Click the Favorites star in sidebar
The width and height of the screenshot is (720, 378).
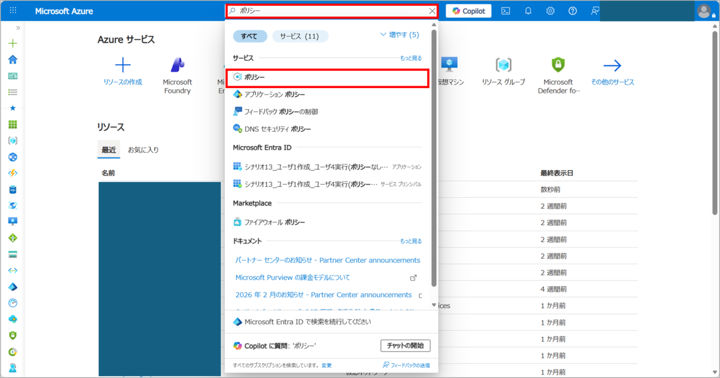tap(13, 108)
